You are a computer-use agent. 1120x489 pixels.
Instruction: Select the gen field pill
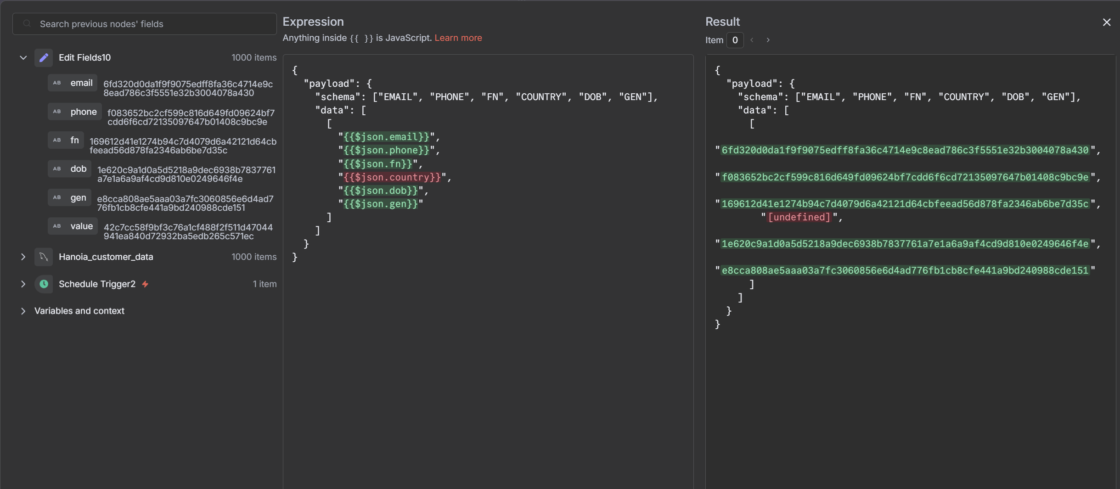(x=70, y=198)
